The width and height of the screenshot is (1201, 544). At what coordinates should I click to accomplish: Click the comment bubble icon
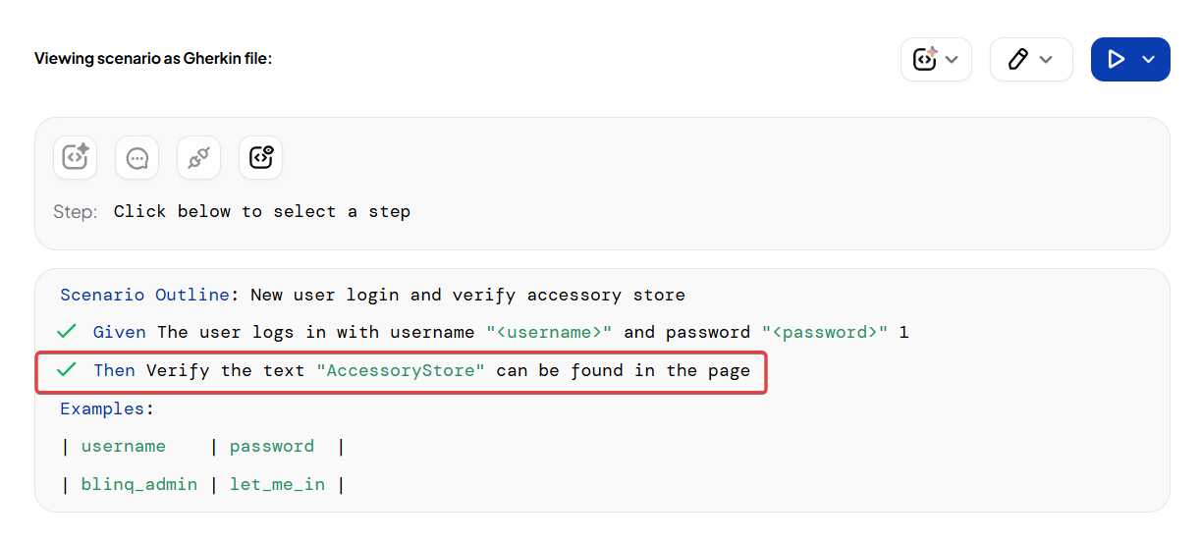point(137,157)
